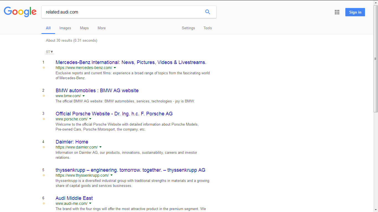Click the dot icon under result 1
378x212 pixels.
click(44, 68)
